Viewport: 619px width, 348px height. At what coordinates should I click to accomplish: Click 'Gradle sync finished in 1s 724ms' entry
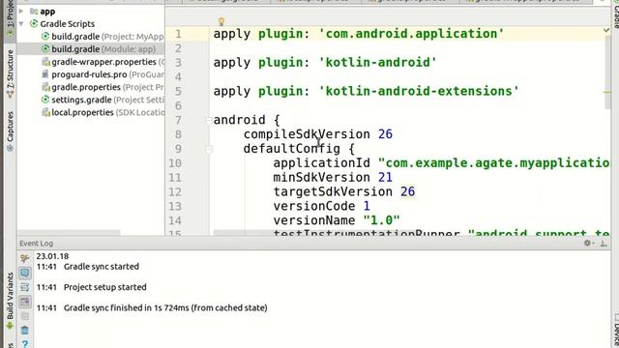[165, 307]
